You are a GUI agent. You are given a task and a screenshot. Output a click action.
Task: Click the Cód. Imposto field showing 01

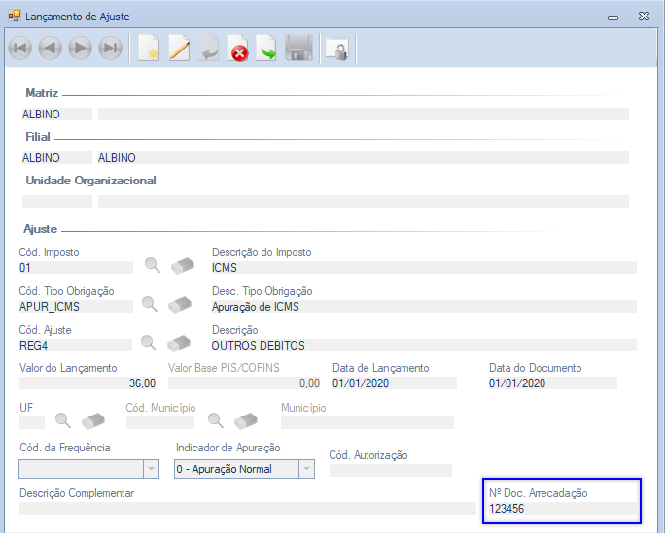pos(76,268)
